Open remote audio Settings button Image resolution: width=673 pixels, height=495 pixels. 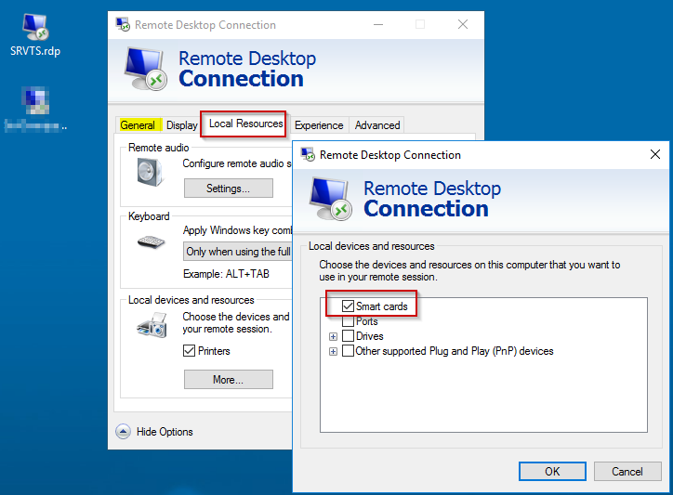click(229, 189)
